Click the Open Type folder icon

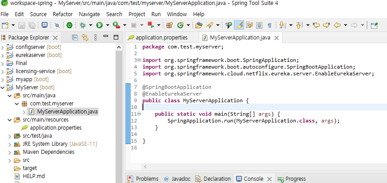(x=199, y=25)
